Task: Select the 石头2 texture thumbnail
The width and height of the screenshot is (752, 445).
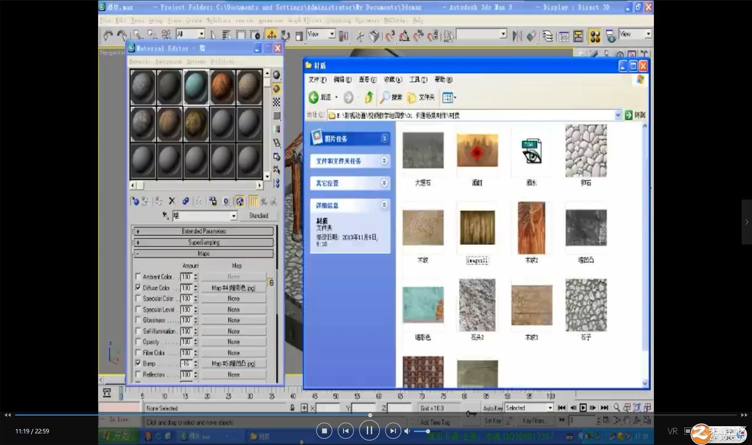Action: [x=477, y=305]
